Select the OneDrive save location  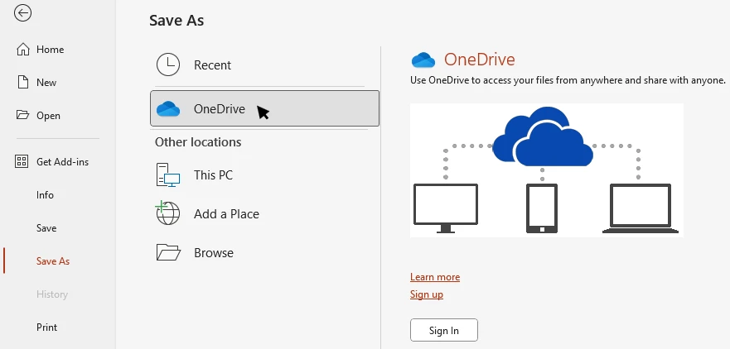[x=264, y=108]
